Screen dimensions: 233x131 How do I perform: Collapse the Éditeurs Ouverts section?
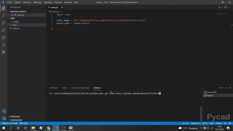27,12
